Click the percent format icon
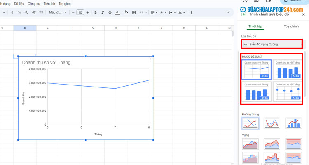 point(19,13)
